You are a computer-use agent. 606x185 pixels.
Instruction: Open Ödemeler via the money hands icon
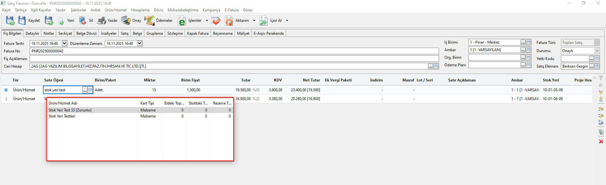(150, 21)
